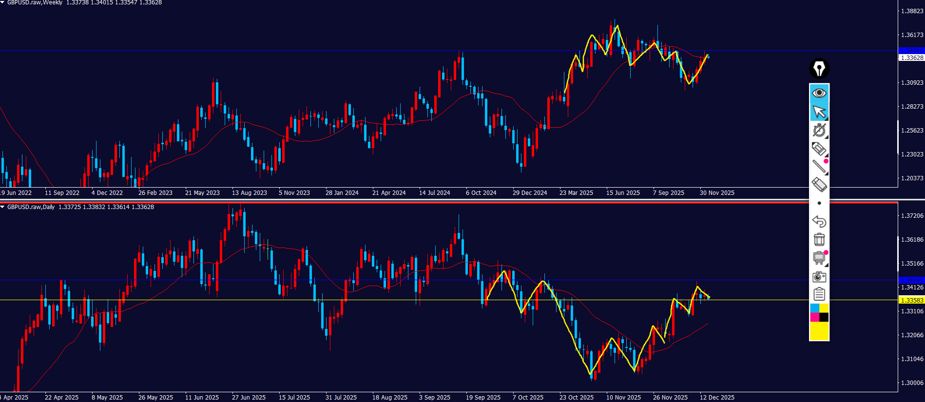Image resolution: width=925 pixels, height=402 pixels.
Task: Select the crossed-out stopwatch tool
Action: [x=819, y=130]
